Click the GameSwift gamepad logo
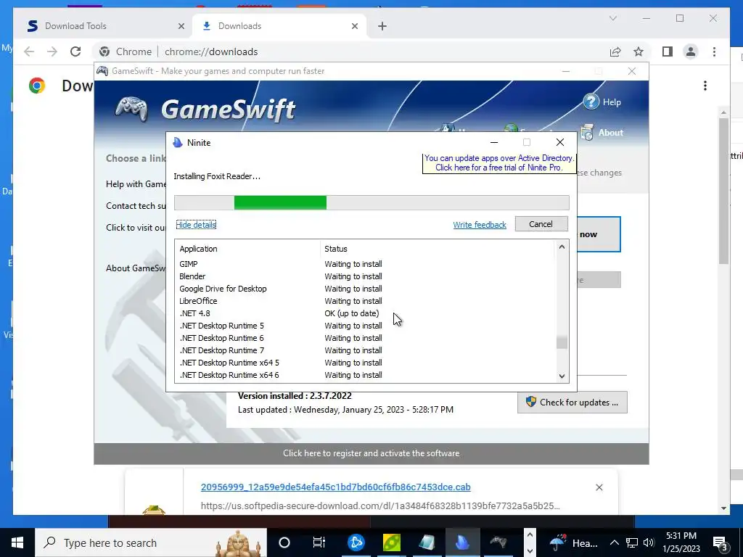The height and width of the screenshot is (557, 743). point(132,109)
